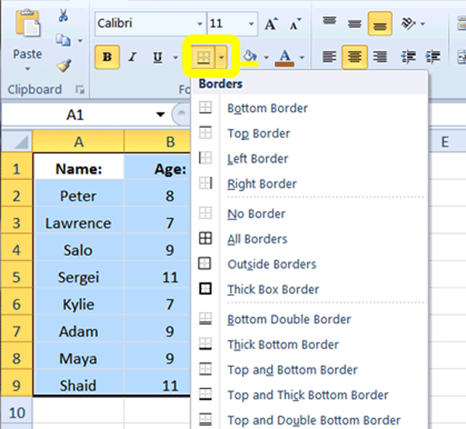This screenshot has height=429, width=466.
Task: Select row 10 header
Action: 17,413
